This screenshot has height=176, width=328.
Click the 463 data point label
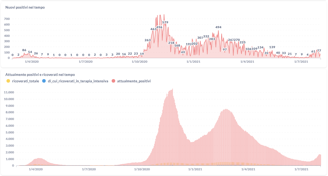point(153,29)
